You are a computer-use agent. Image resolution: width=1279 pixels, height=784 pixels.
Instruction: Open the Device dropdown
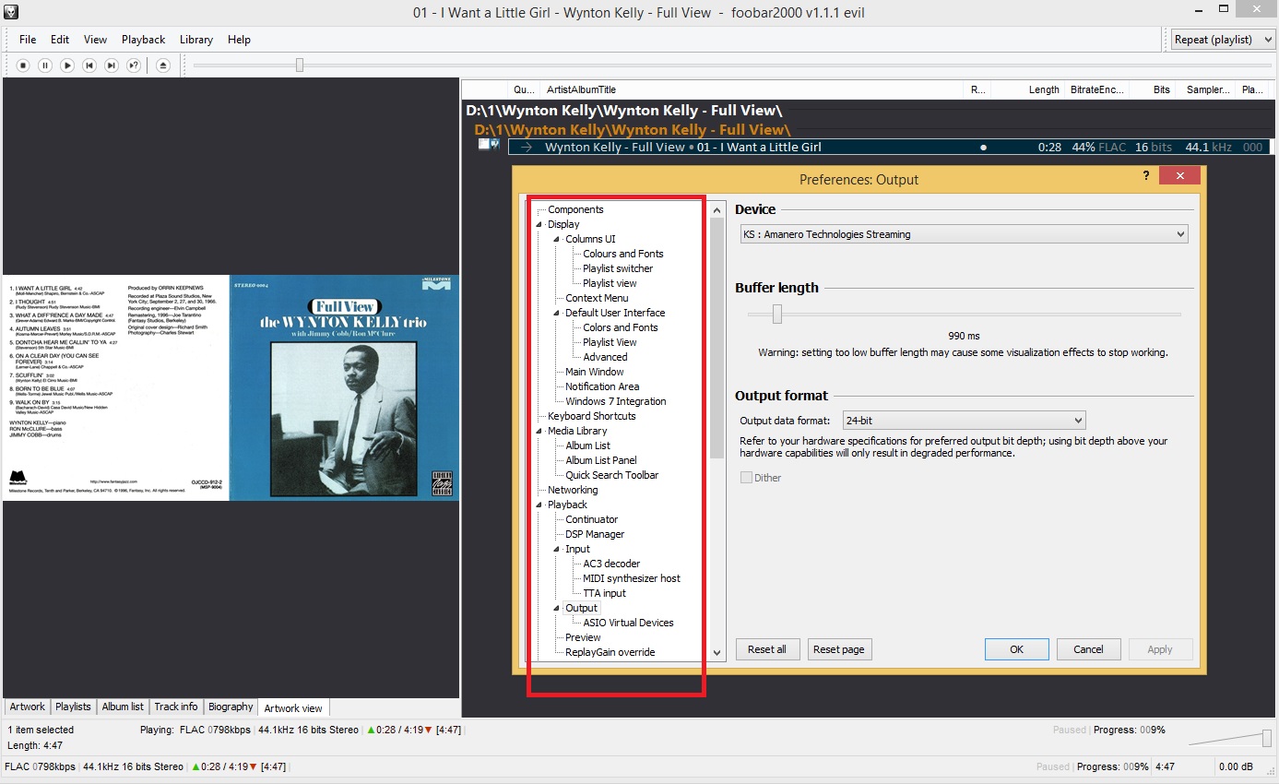click(x=964, y=234)
